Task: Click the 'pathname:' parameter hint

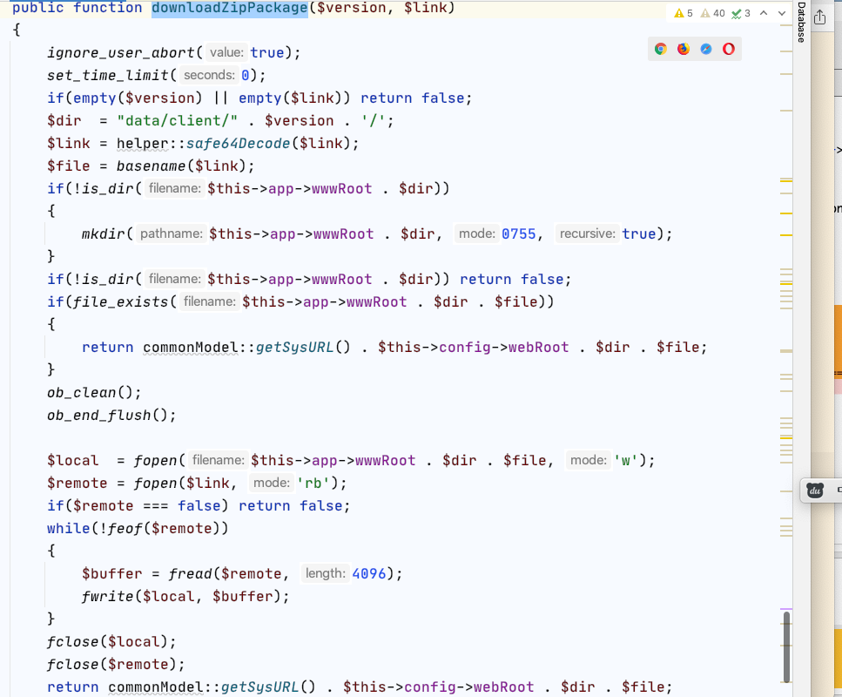Action: coord(172,233)
